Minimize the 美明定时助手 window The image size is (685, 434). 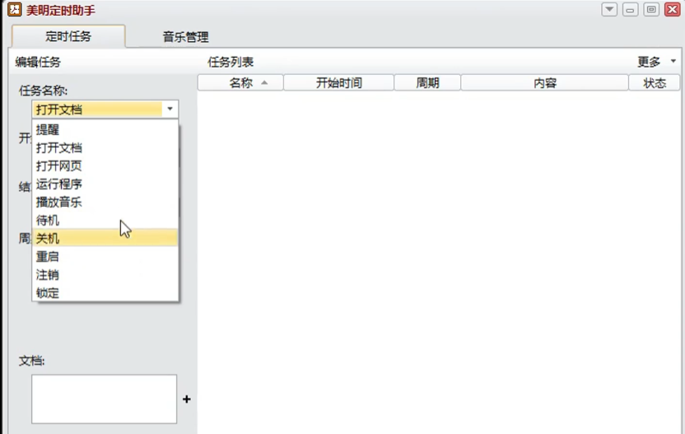coord(630,9)
